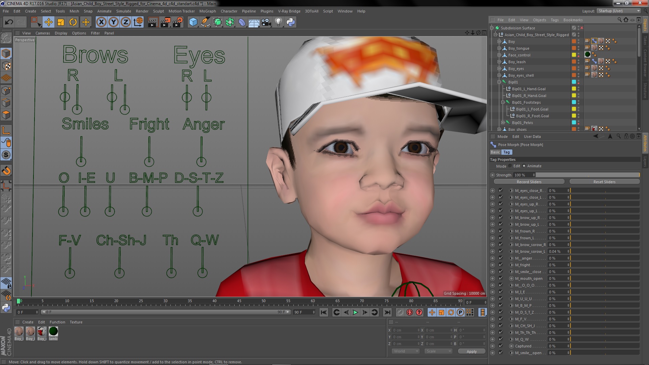This screenshot has height=365, width=649.
Task: Expand the Boy object in tree
Action: (x=499, y=42)
